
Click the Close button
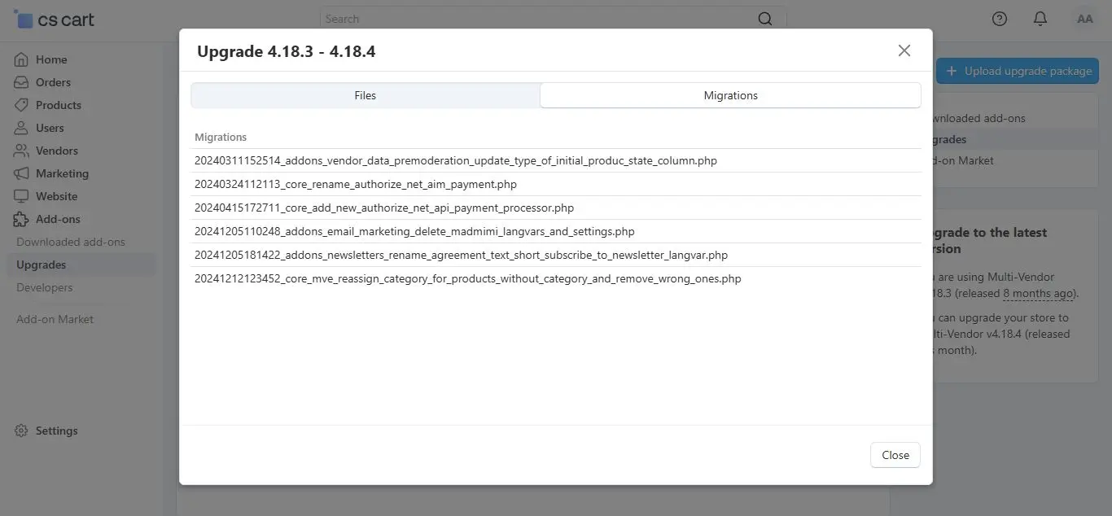point(895,455)
